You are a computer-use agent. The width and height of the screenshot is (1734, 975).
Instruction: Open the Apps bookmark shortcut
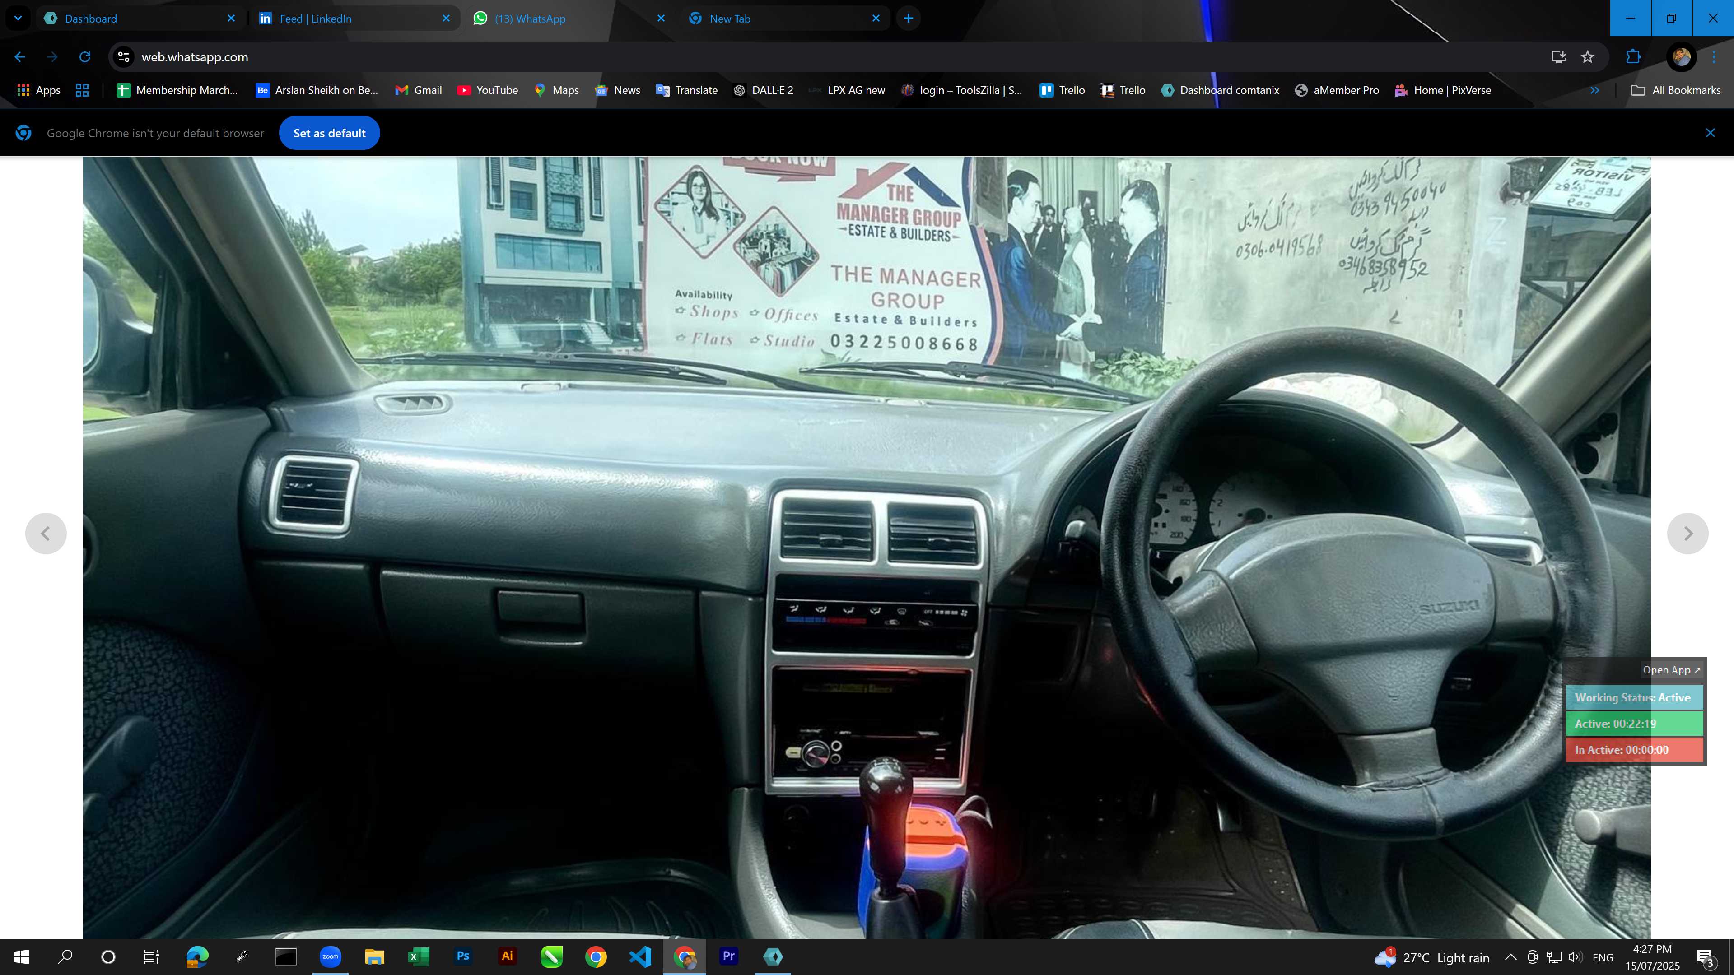click(x=38, y=90)
